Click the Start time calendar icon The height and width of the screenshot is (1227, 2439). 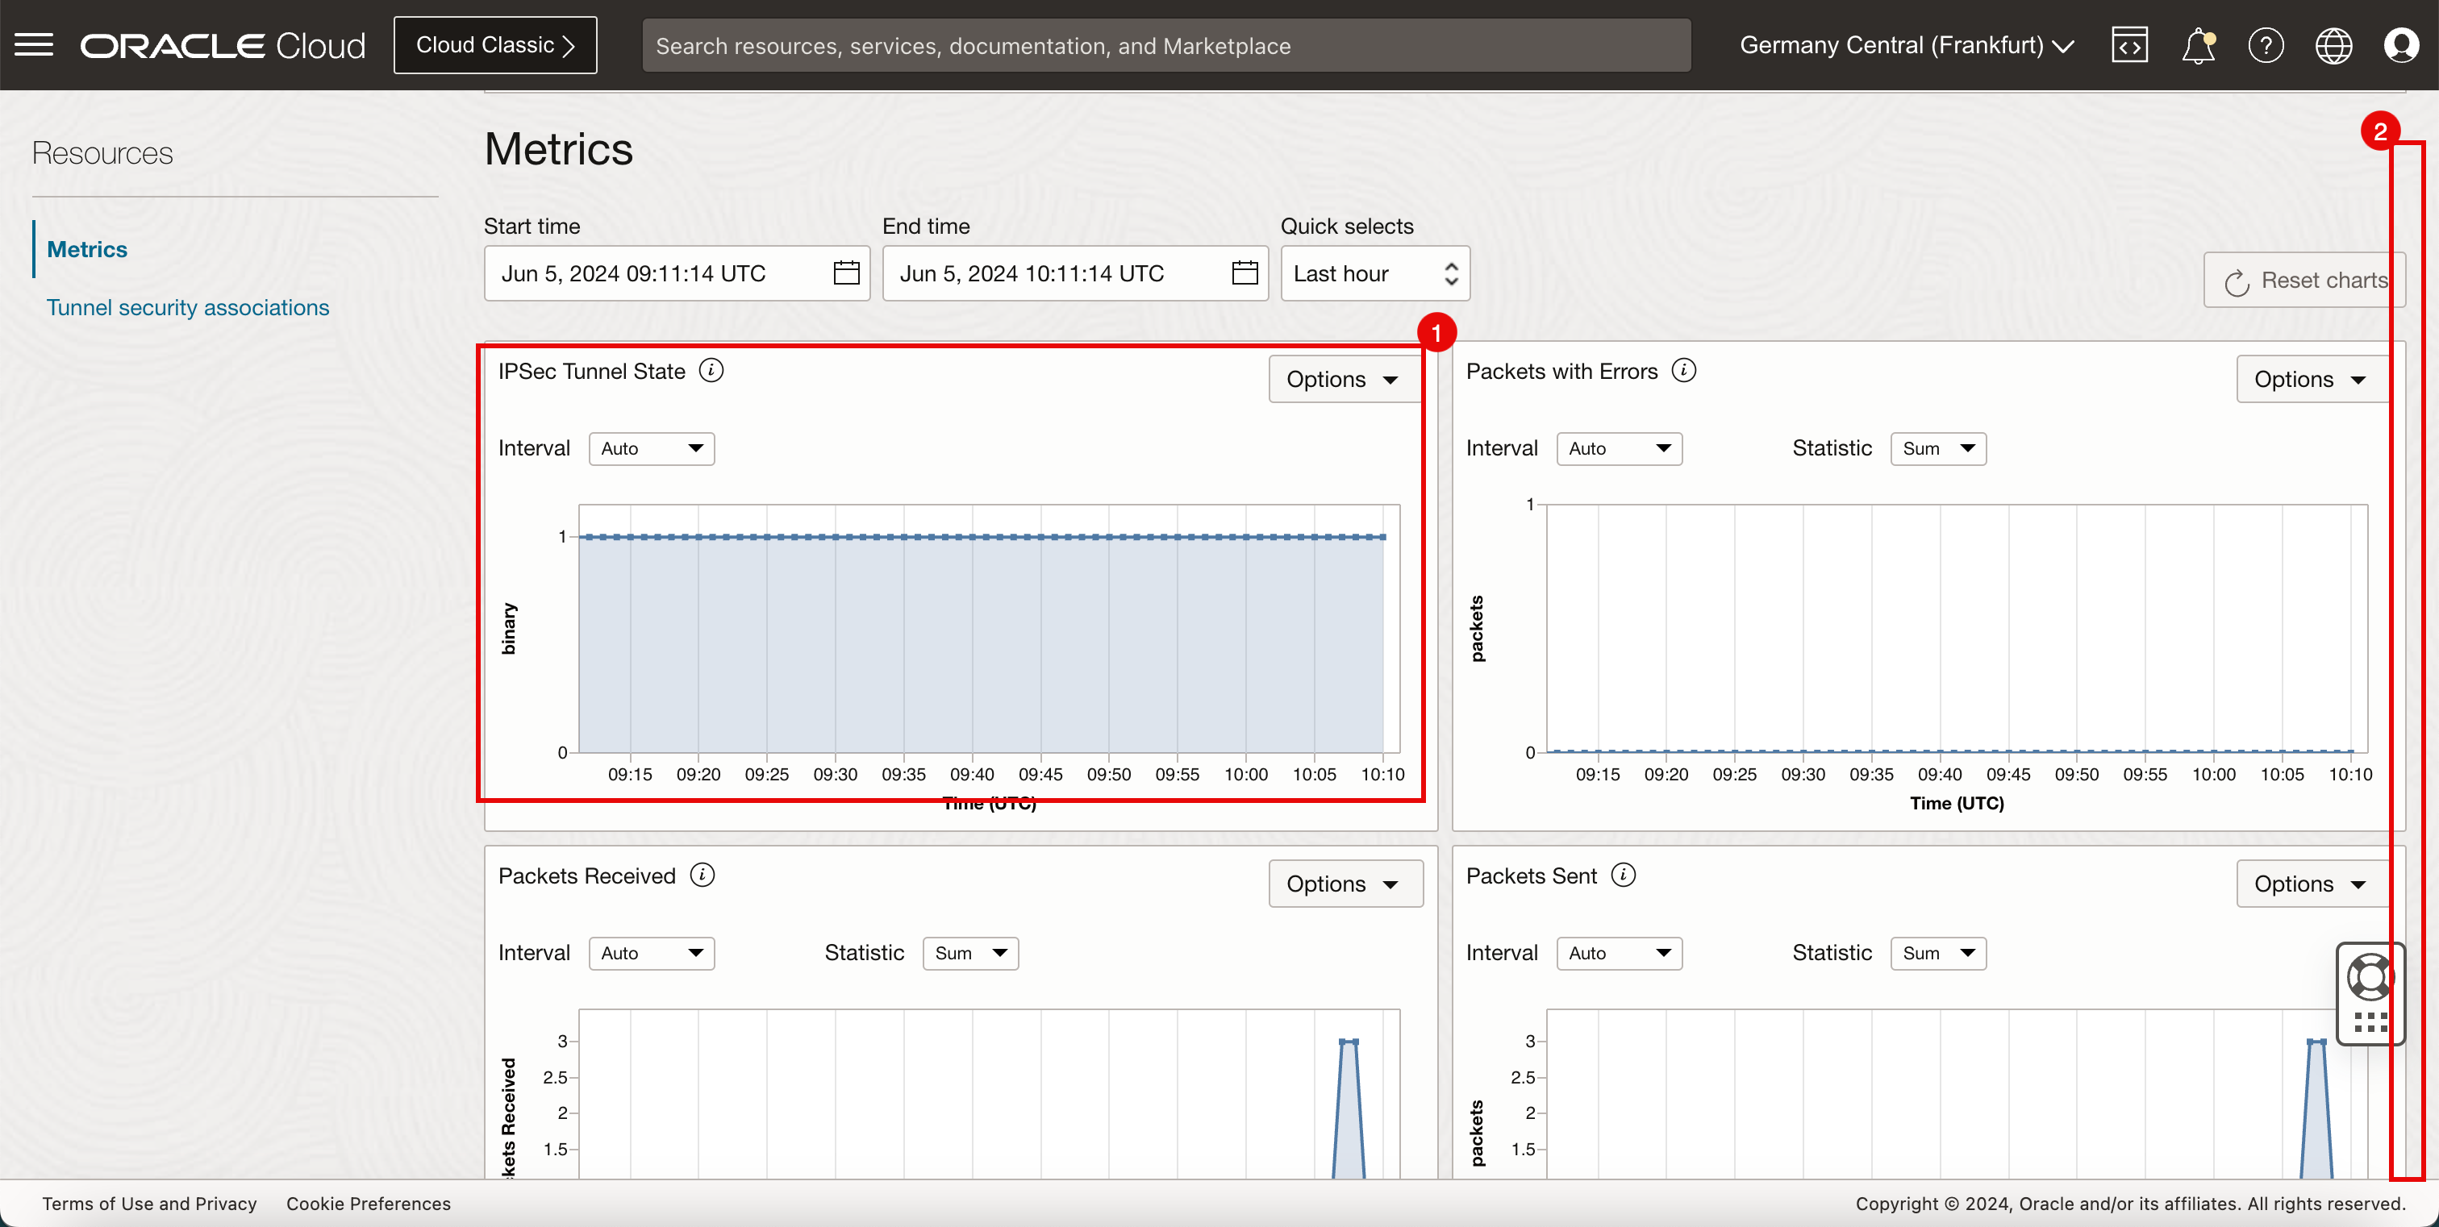click(845, 273)
